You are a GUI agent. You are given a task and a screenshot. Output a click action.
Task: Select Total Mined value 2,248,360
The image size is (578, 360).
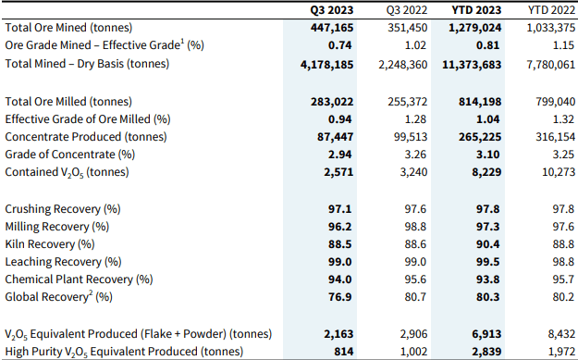click(x=403, y=65)
